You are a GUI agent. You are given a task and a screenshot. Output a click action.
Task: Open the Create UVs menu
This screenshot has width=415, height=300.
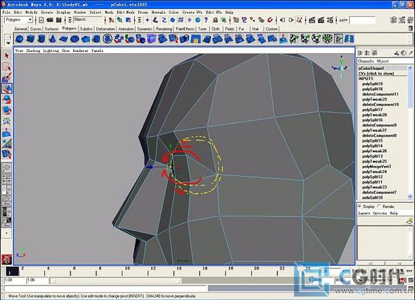[192, 12]
